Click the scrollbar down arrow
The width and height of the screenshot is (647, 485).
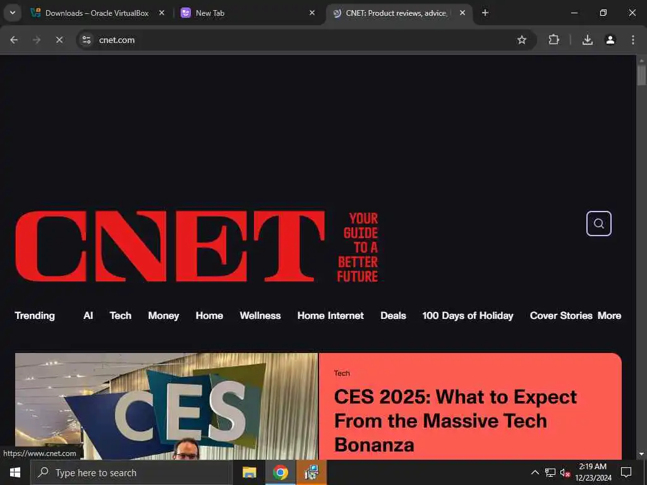tap(641, 454)
